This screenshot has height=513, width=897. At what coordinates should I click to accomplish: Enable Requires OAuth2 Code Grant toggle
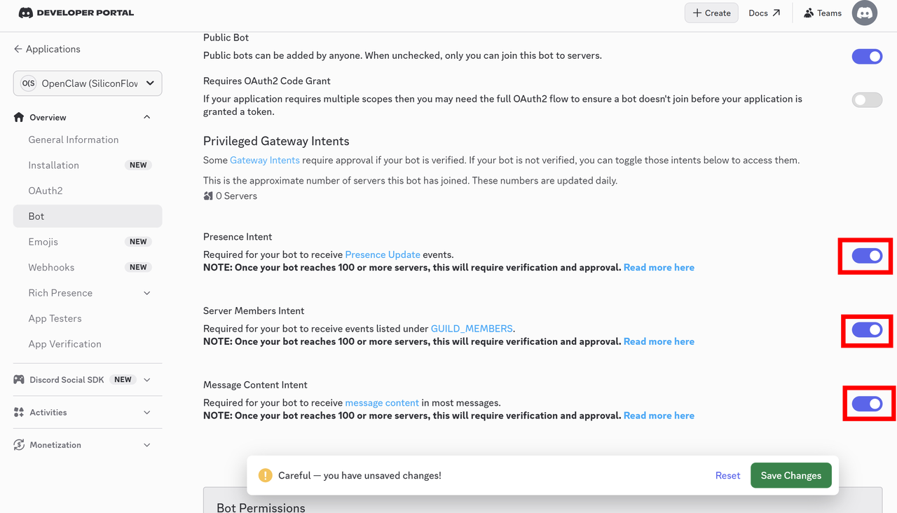(x=867, y=100)
